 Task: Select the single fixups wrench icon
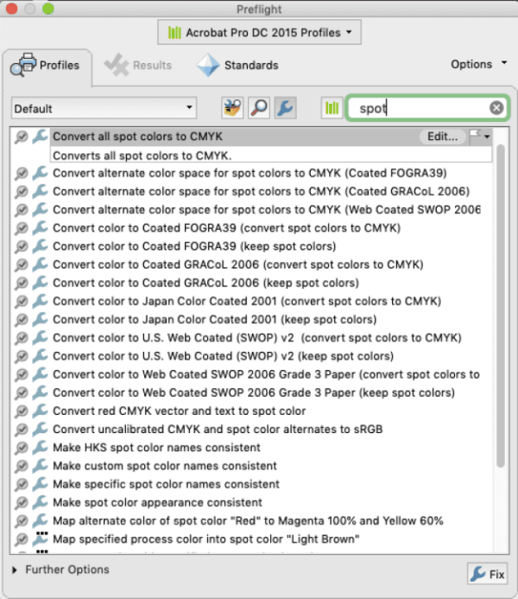tap(284, 108)
